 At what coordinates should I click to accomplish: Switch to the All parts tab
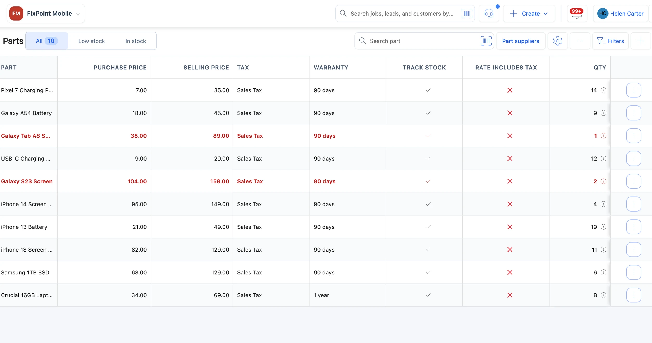pyautogui.click(x=47, y=41)
